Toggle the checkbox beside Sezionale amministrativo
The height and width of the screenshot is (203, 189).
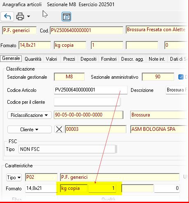(181, 77)
